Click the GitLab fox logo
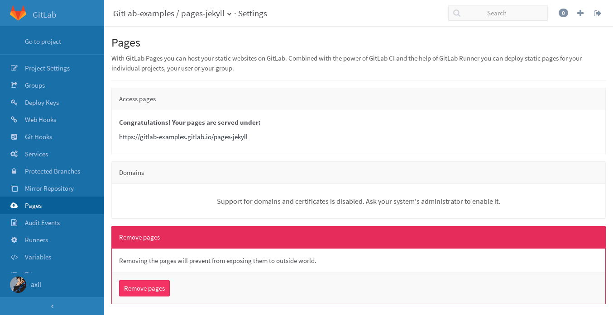The width and height of the screenshot is (613, 315). click(x=18, y=14)
